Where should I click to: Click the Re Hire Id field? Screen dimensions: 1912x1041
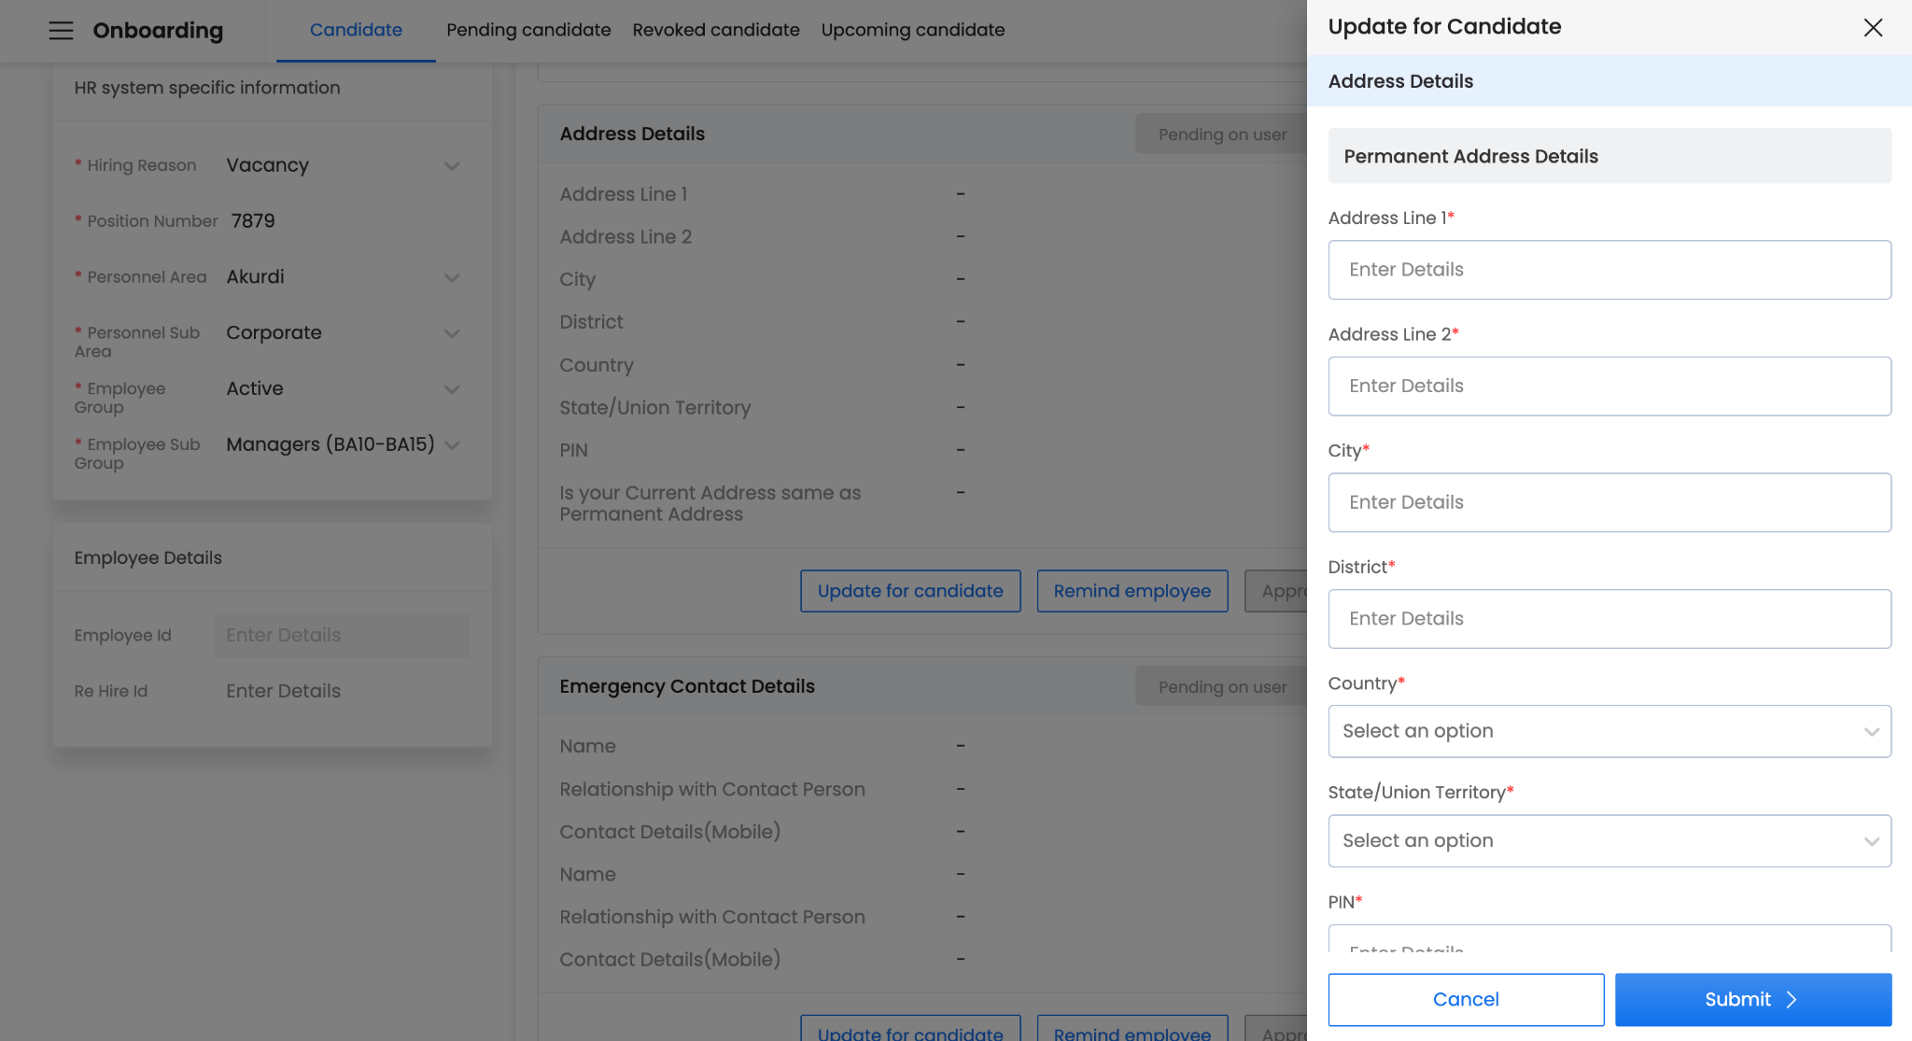(x=341, y=691)
